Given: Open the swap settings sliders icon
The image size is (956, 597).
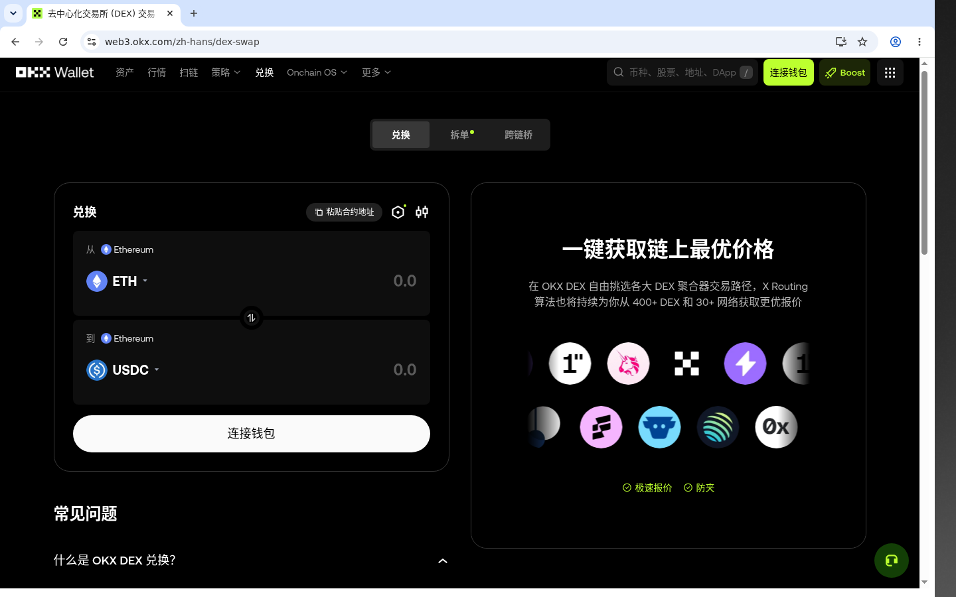Looking at the screenshot, I should [x=422, y=212].
